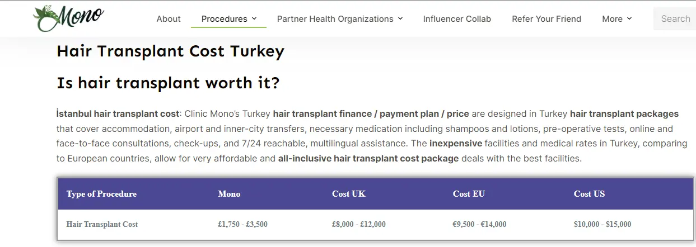The width and height of the screenshot is (696, 247).
Task: Click the Cost US column header
Action: click(x=589, y=194)
